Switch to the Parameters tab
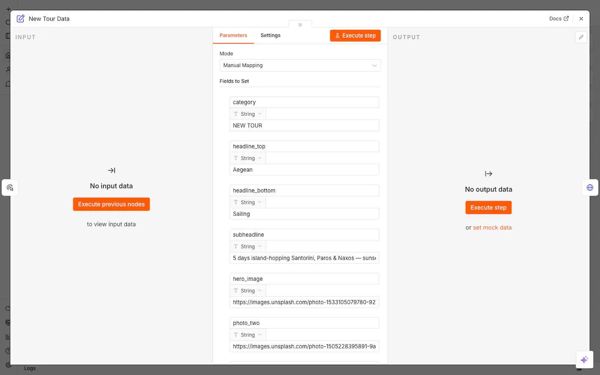This screenshot has width=600, height=375. pos(233,35)
